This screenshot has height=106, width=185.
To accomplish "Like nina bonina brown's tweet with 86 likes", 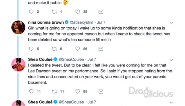I will point(78,49).
